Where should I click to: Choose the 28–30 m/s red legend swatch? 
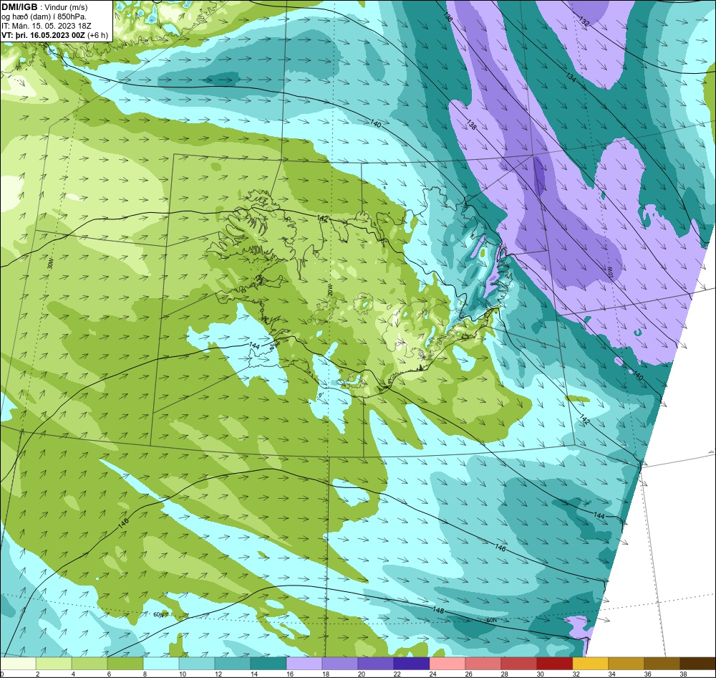(x=518, y=664)
